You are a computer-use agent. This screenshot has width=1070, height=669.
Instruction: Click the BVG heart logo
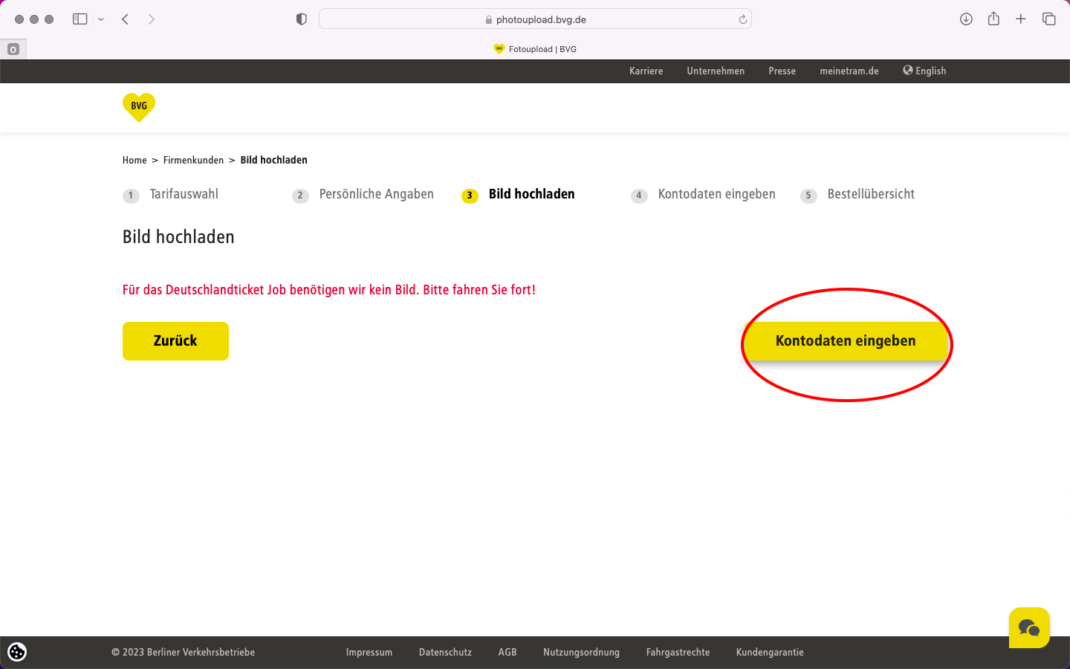(x=139, y=107)
